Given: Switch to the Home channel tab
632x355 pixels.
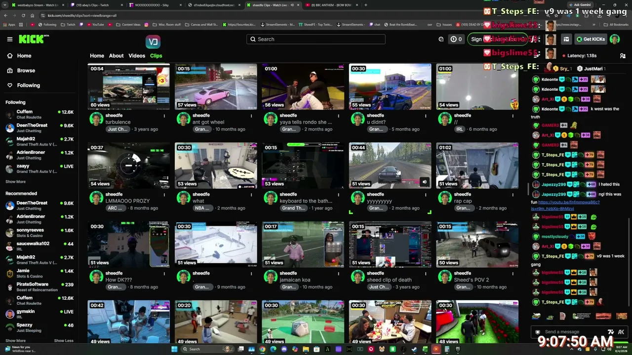Looking at the screenshot, I should [x=97, y=56].
